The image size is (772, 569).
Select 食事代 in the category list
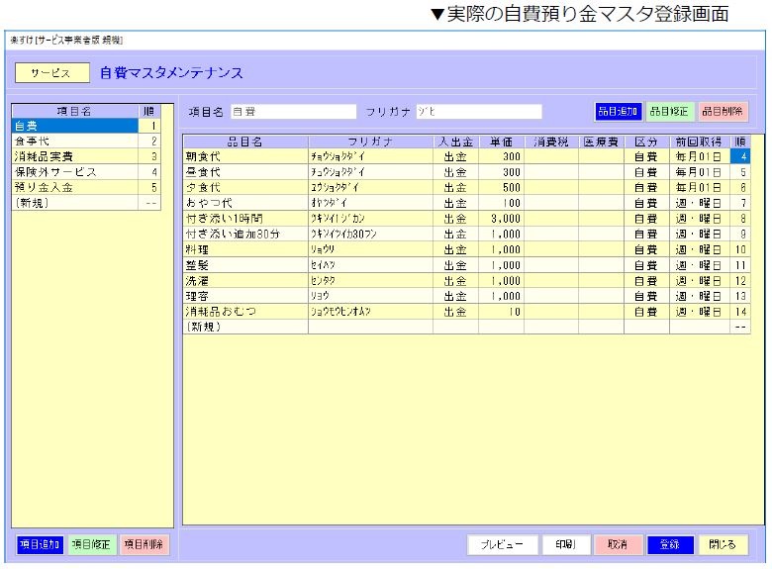pos(86,142)
